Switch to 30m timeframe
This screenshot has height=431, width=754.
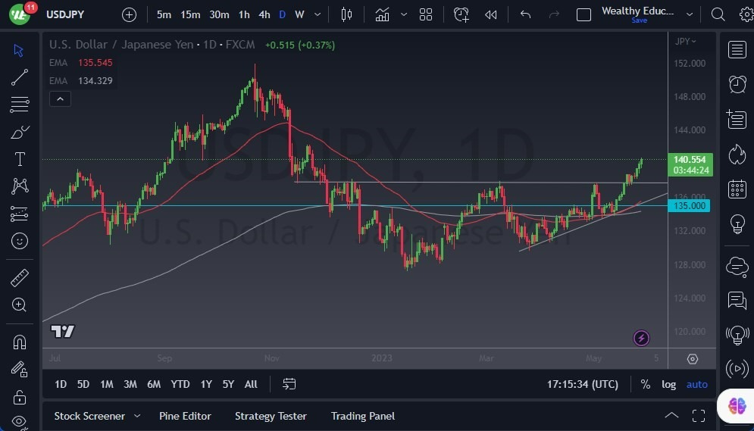point(219,15)
